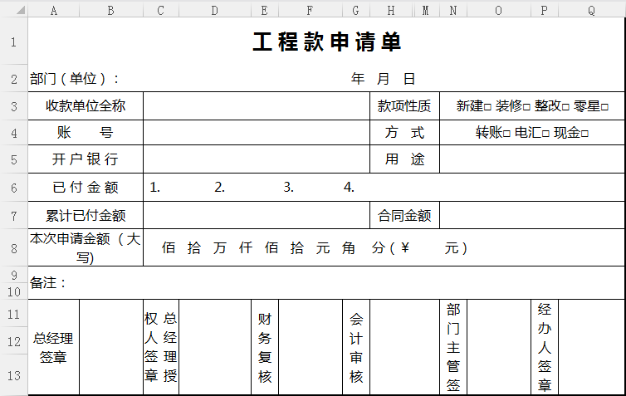Click the select-all corner of the sheet

click(x=13, y=10)
